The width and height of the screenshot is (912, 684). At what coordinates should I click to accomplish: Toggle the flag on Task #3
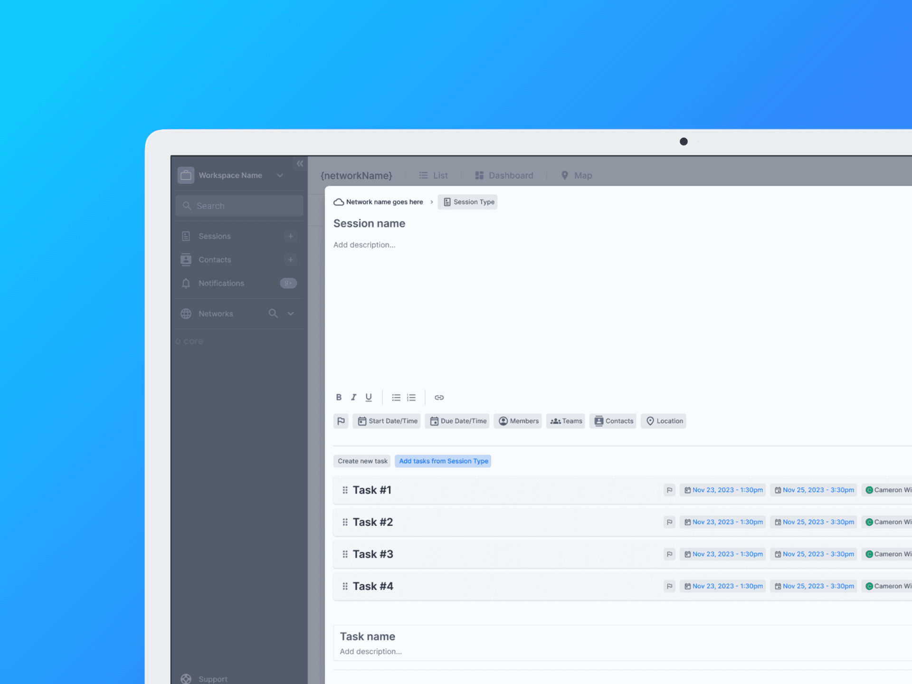[x=669, y=554]
